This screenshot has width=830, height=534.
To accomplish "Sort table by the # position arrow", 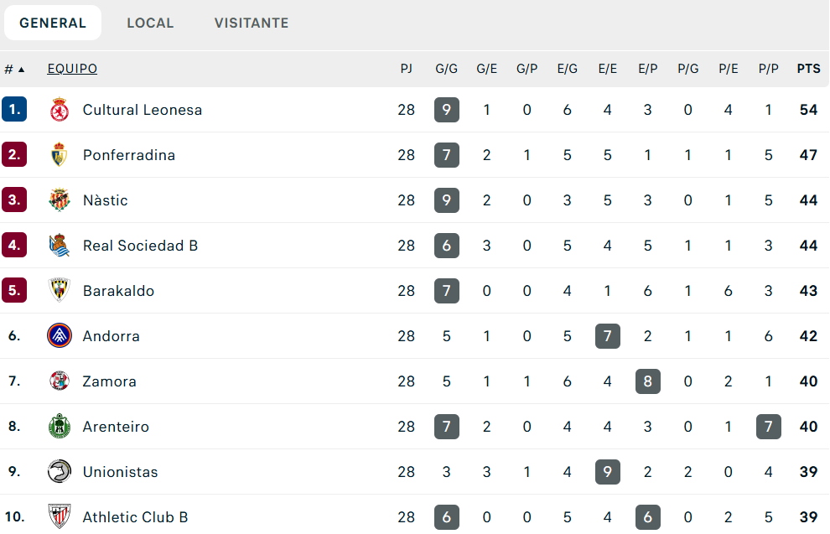I will (14, 69).
